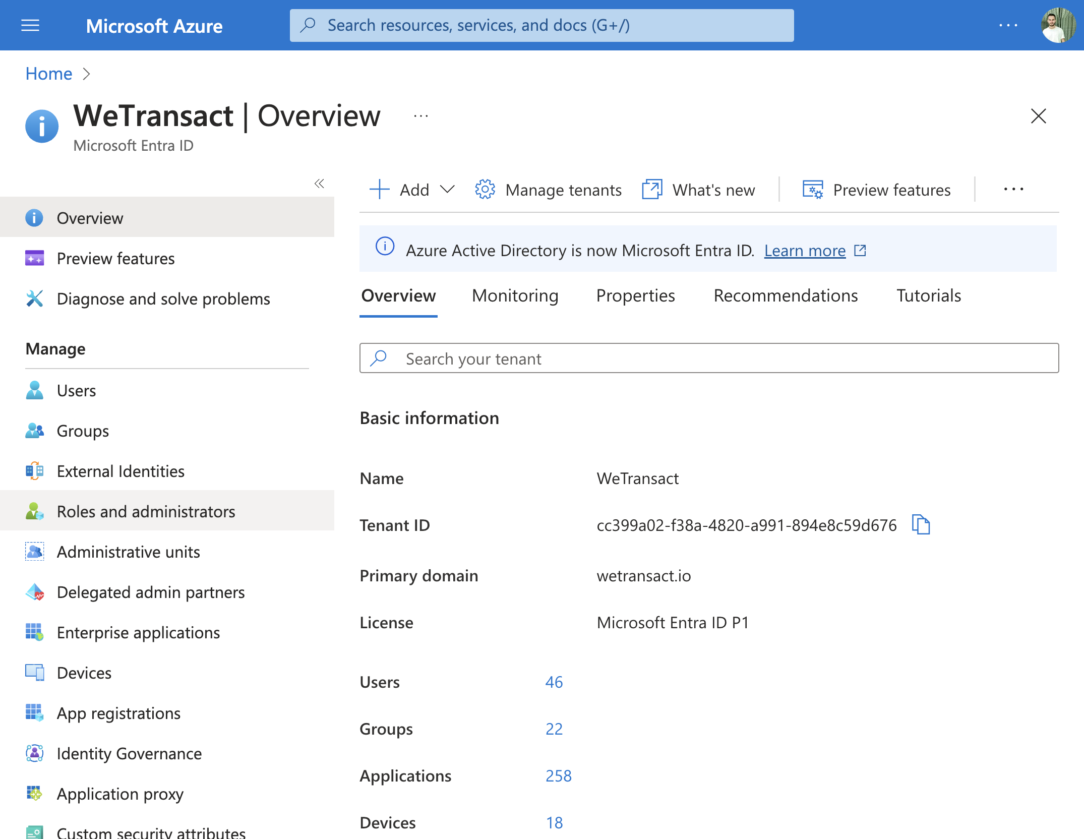Open Users in the Manage menu
1084x839 pixels.
(x=167, y=390)
